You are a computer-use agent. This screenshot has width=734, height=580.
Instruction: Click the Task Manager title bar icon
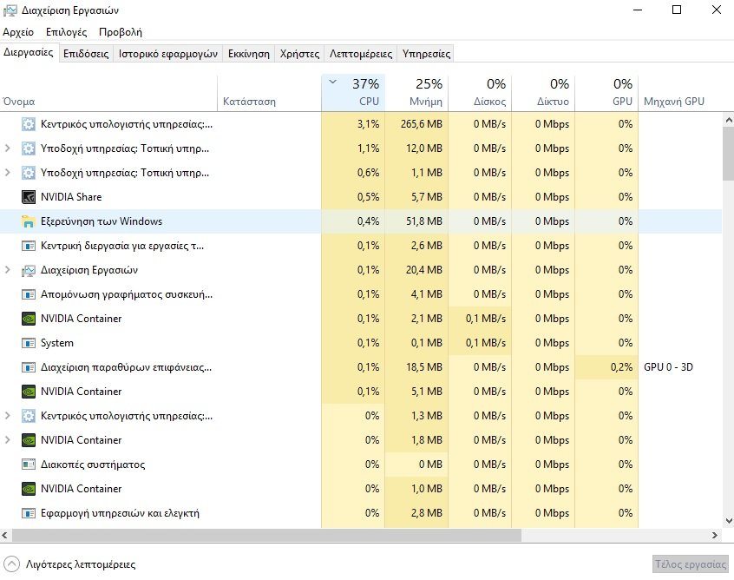coord(10,10)
